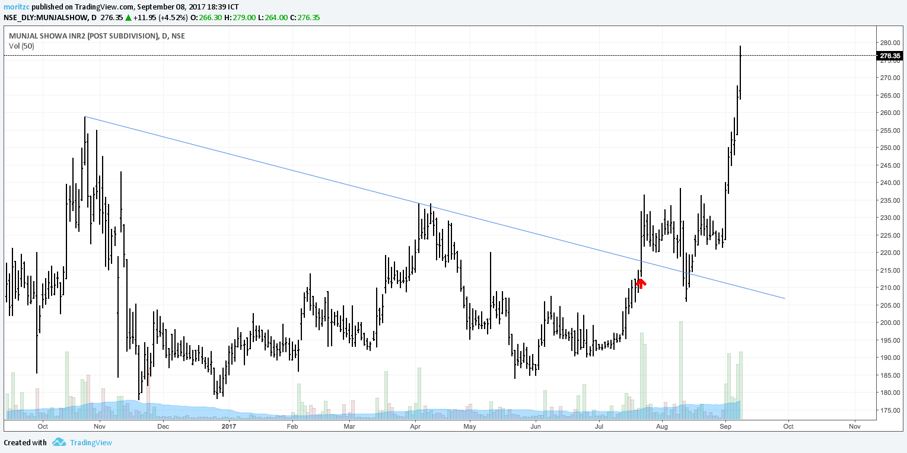Viewport: 907px width, 453px height.
Task: Select the D daily timeframe label
Action: [93, 17]
